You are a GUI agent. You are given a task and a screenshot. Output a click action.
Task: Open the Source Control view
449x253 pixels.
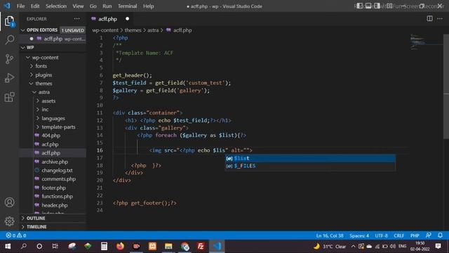point(9,59)
